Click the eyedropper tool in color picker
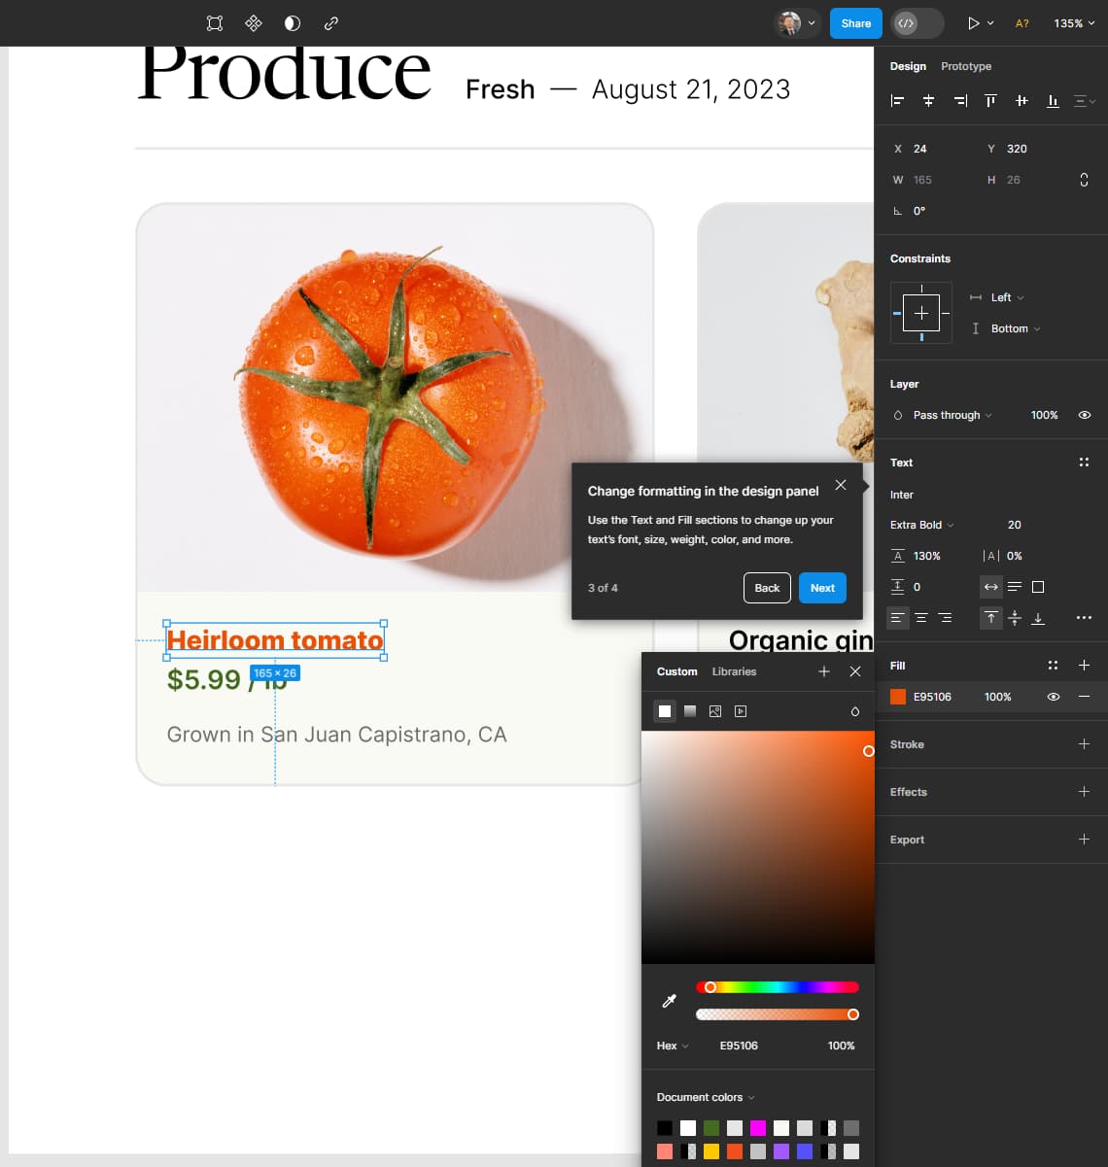1108x1167 pixels. coord(669,1001)
